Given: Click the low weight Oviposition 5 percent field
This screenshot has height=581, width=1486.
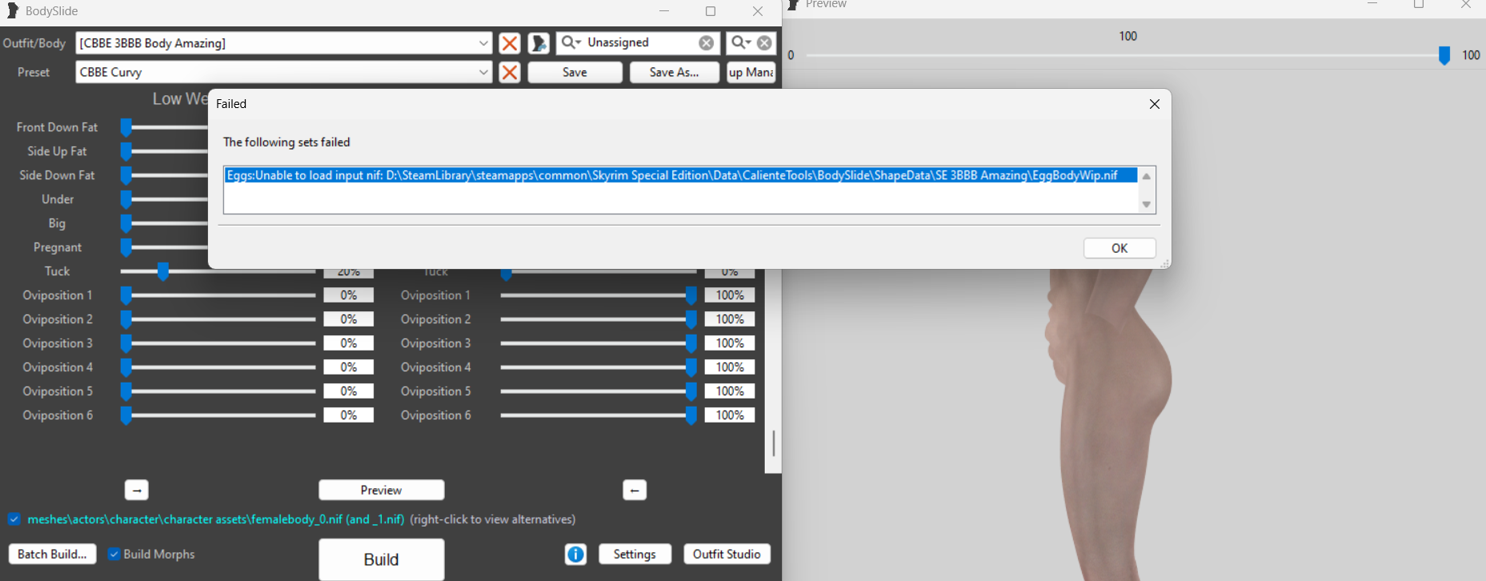Looking at the screenshot, I should 348,391.
